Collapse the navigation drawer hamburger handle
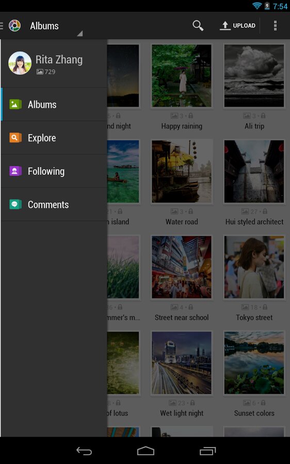290x464 pixels. coord(2,26)
